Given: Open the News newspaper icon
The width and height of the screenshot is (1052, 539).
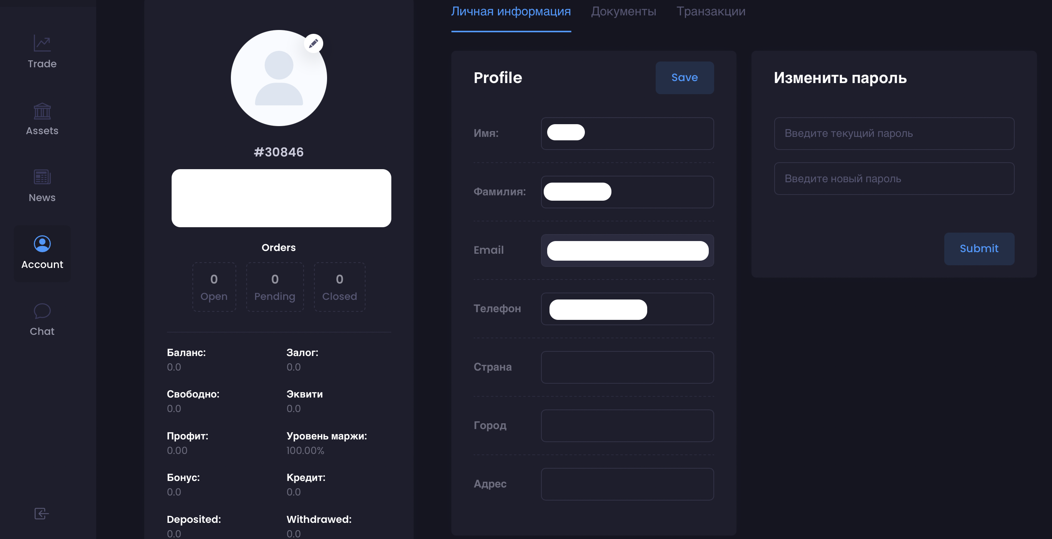Looking at the screenshot, I should click(x=42, y=177).
